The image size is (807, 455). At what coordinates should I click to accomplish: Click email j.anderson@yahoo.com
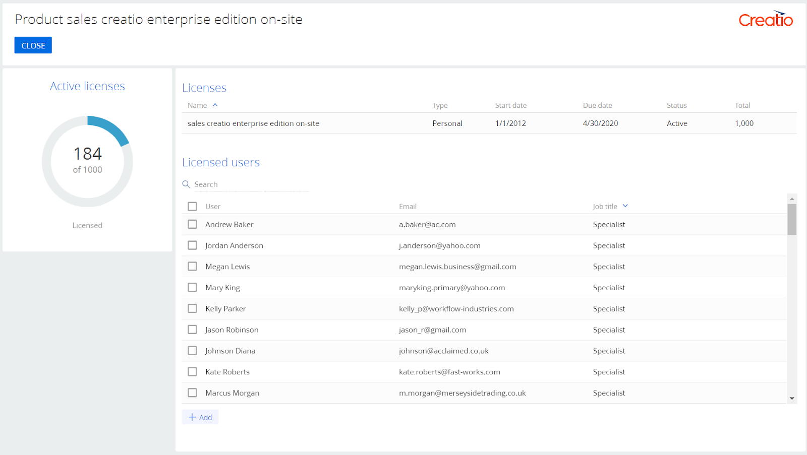440,246
